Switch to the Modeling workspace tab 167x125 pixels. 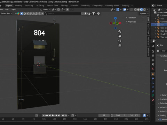pos(18,6)
